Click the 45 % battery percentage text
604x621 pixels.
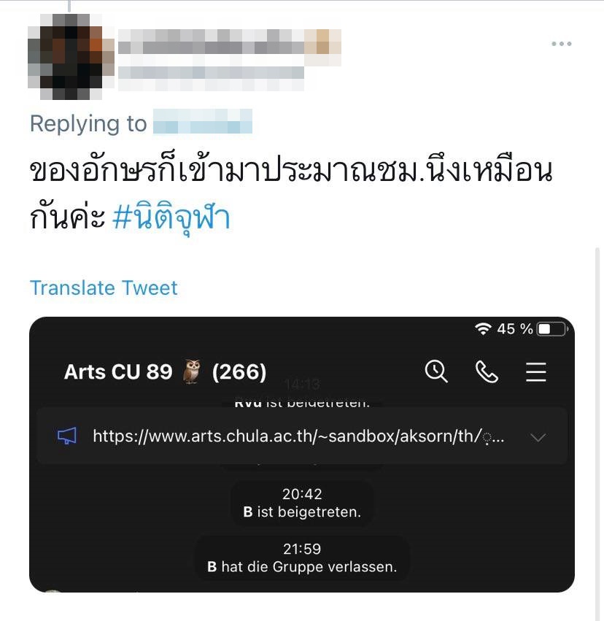pos(514,328)
